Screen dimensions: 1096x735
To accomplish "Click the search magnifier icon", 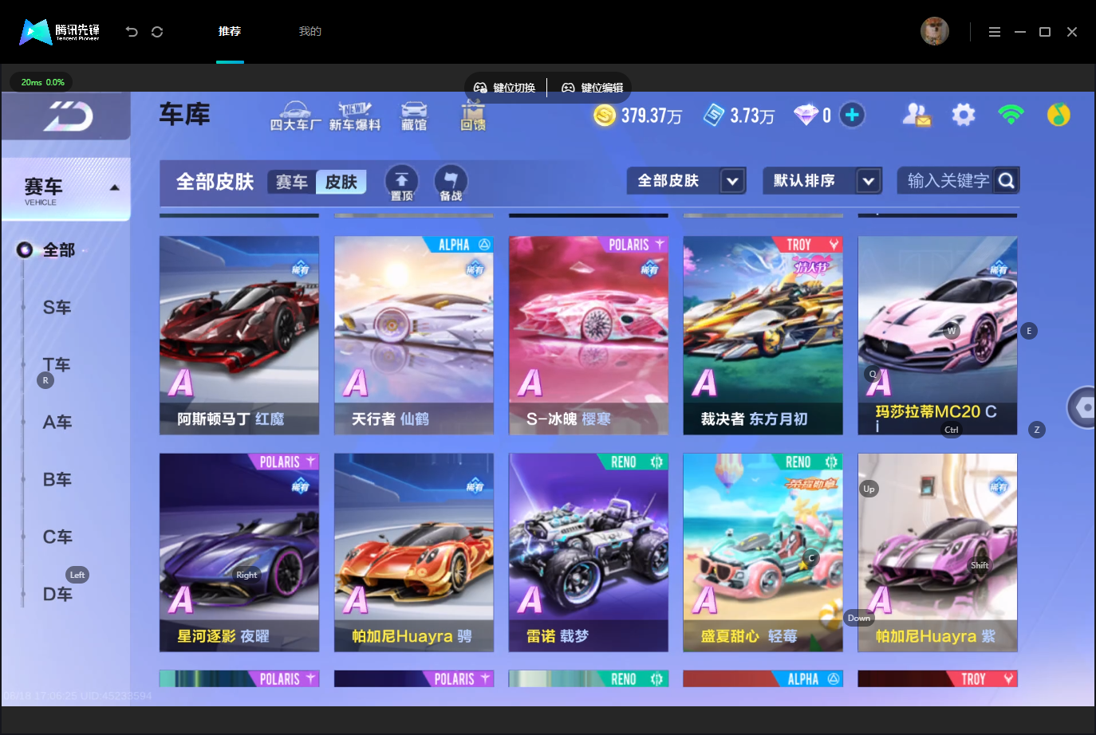I will click(1007, 181).
